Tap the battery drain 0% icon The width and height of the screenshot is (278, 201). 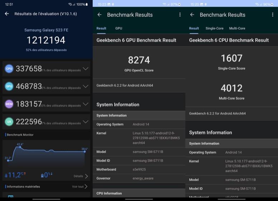pos(42,176)
